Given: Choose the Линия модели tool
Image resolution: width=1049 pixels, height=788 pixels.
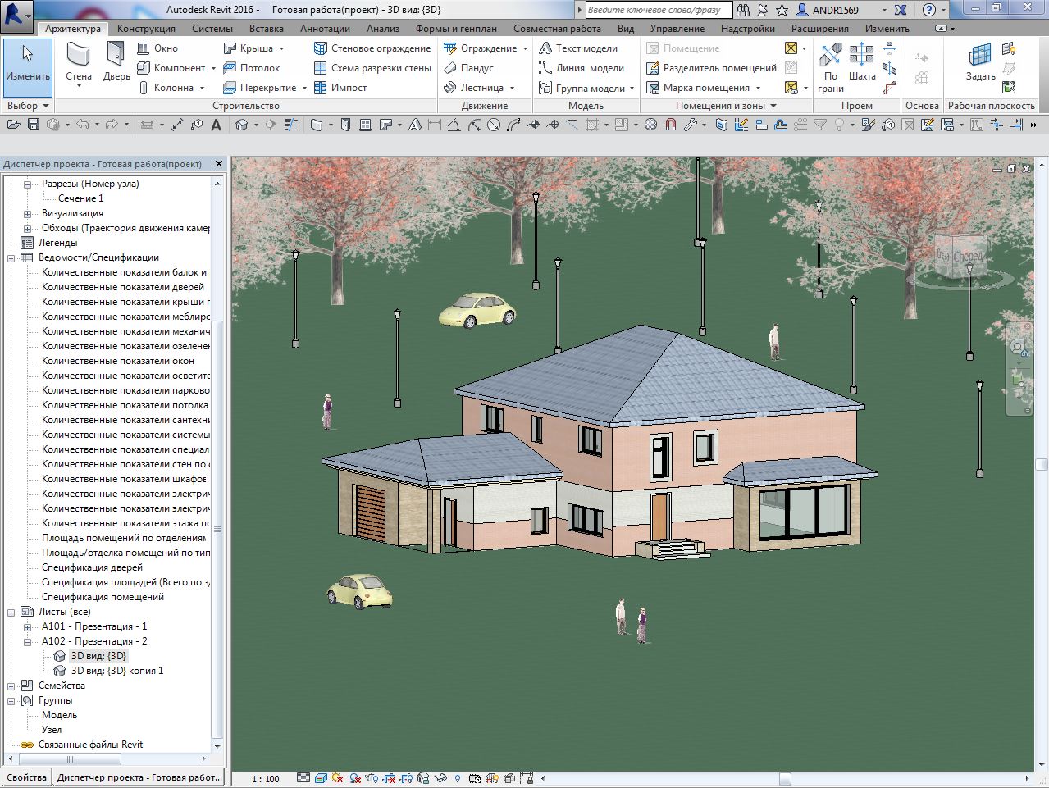Looking at the screenshot, I should tap(582, 68).
